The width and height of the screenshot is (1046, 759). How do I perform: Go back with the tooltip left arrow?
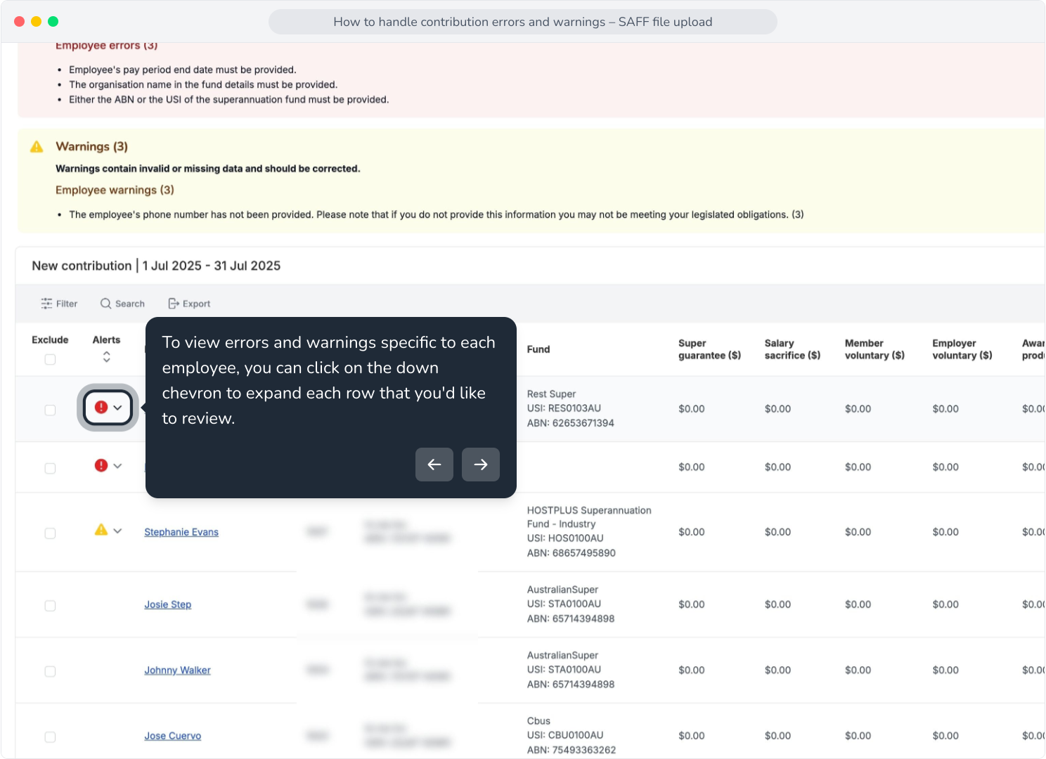[434, 465]
